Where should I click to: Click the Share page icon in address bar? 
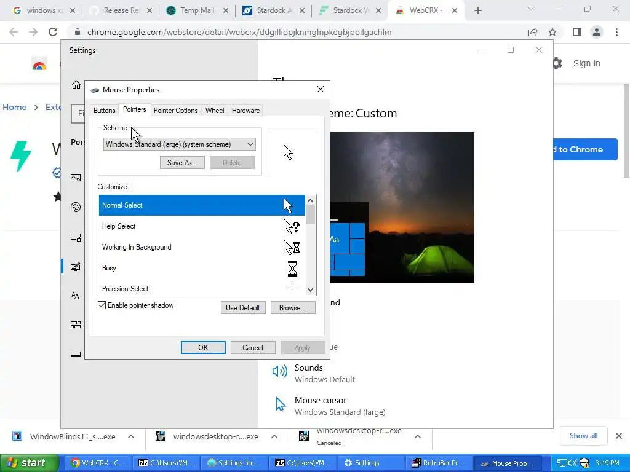(533, 32)
